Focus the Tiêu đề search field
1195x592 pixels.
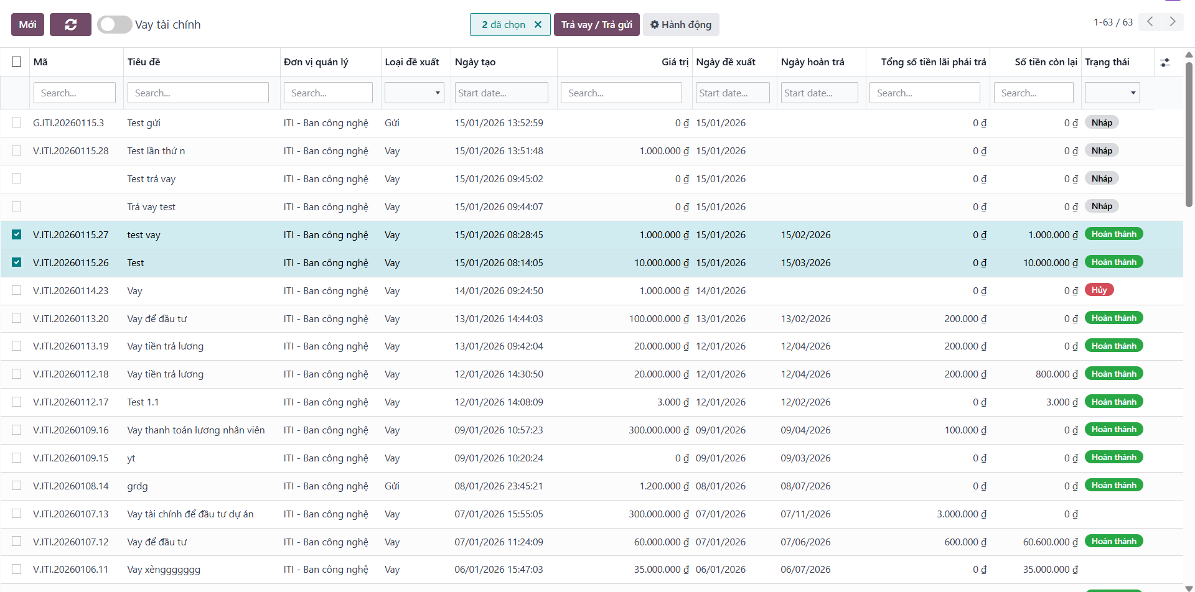click(198, 93)
